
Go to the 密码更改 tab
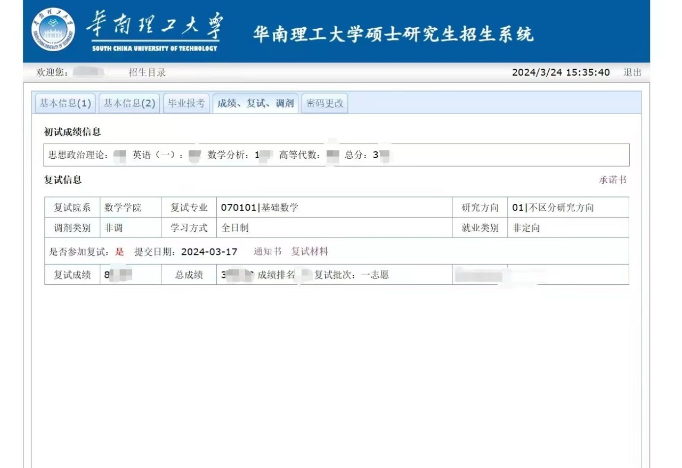325,103
